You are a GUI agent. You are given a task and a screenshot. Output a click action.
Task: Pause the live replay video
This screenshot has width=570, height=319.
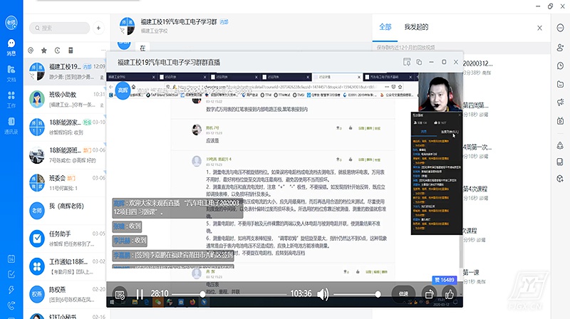140,293
